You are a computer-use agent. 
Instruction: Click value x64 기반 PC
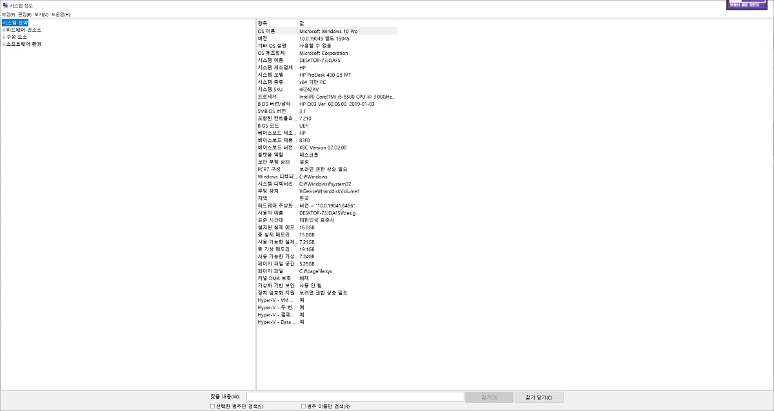(x=313, y=82)
